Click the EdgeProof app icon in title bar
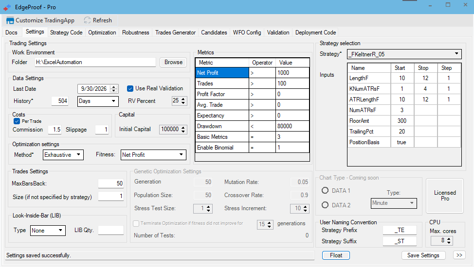Viewport: 474px width, 267px height. point(7,7)
